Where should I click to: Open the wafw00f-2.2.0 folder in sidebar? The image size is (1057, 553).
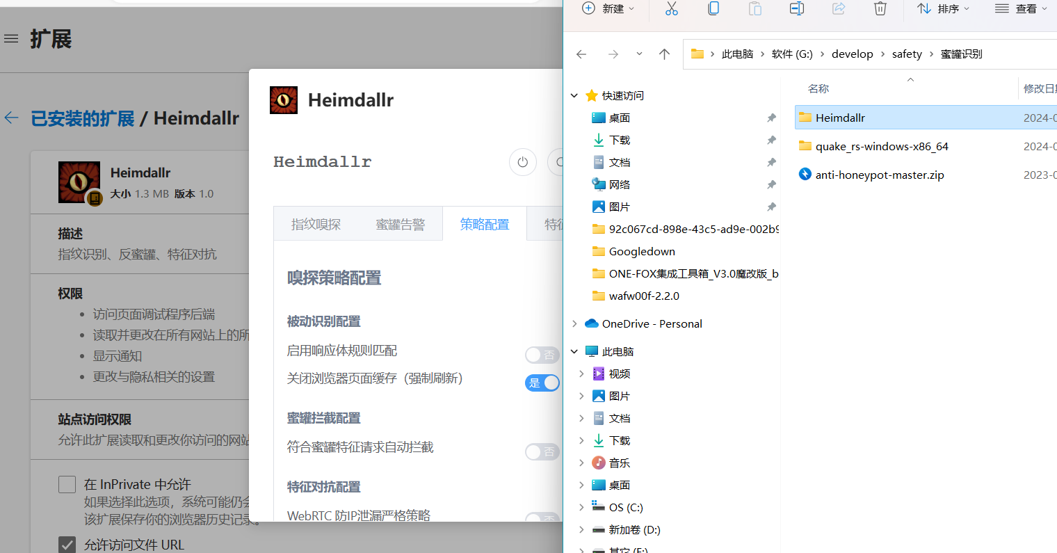pos(643,296)
